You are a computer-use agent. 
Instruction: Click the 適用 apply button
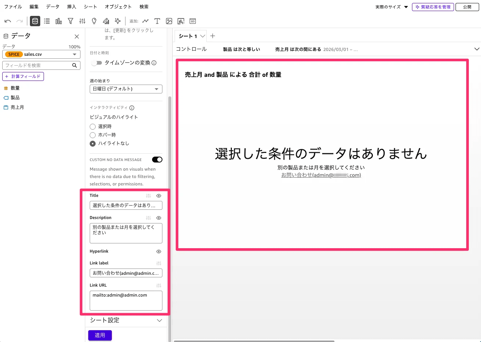pyautogui.click(x=100, y=335)
